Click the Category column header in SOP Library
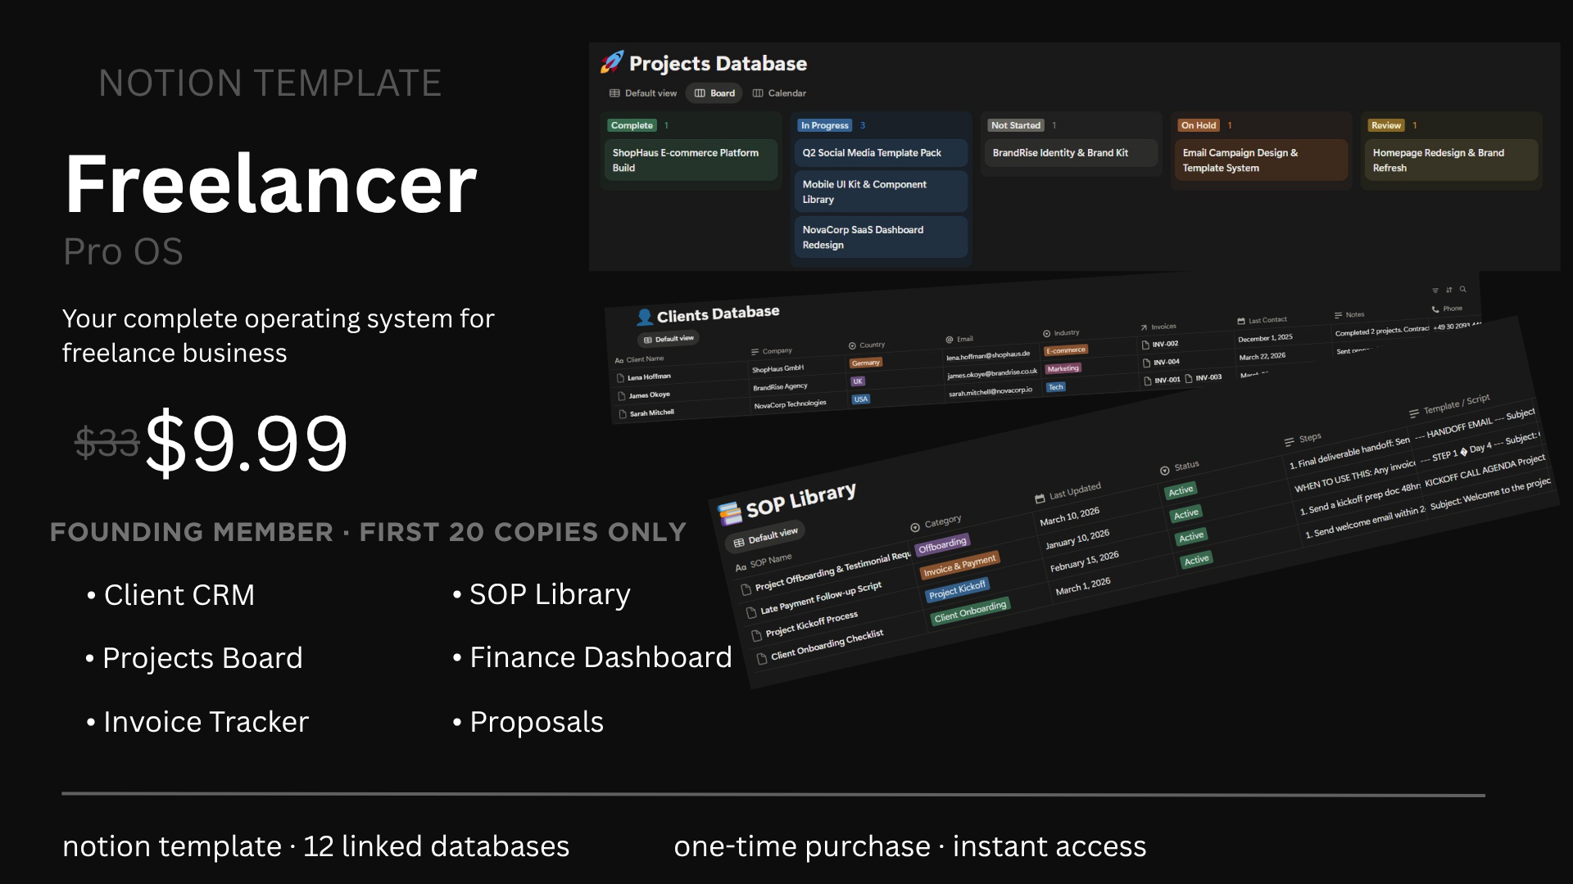Viewport: 1573px width, 884px height. [x=936, y=524]
